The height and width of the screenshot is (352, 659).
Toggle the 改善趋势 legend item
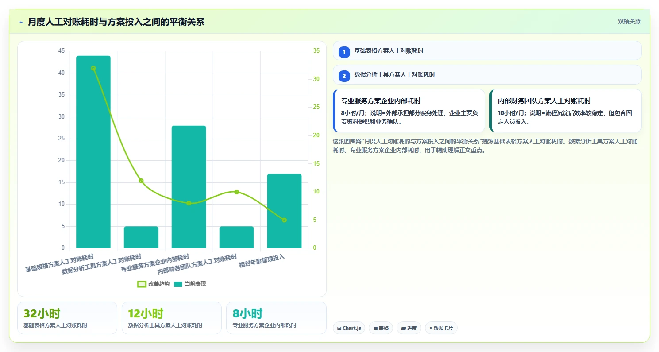[x=153, y=284]
